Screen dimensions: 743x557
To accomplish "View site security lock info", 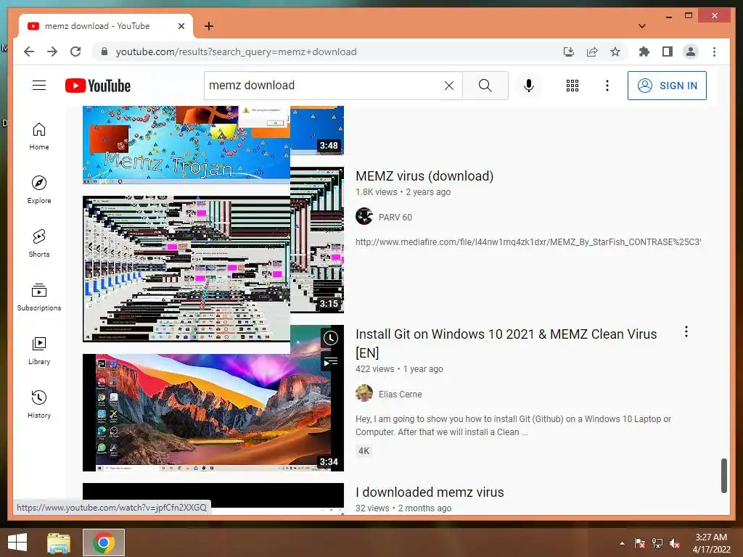I will tap(104, 51).
